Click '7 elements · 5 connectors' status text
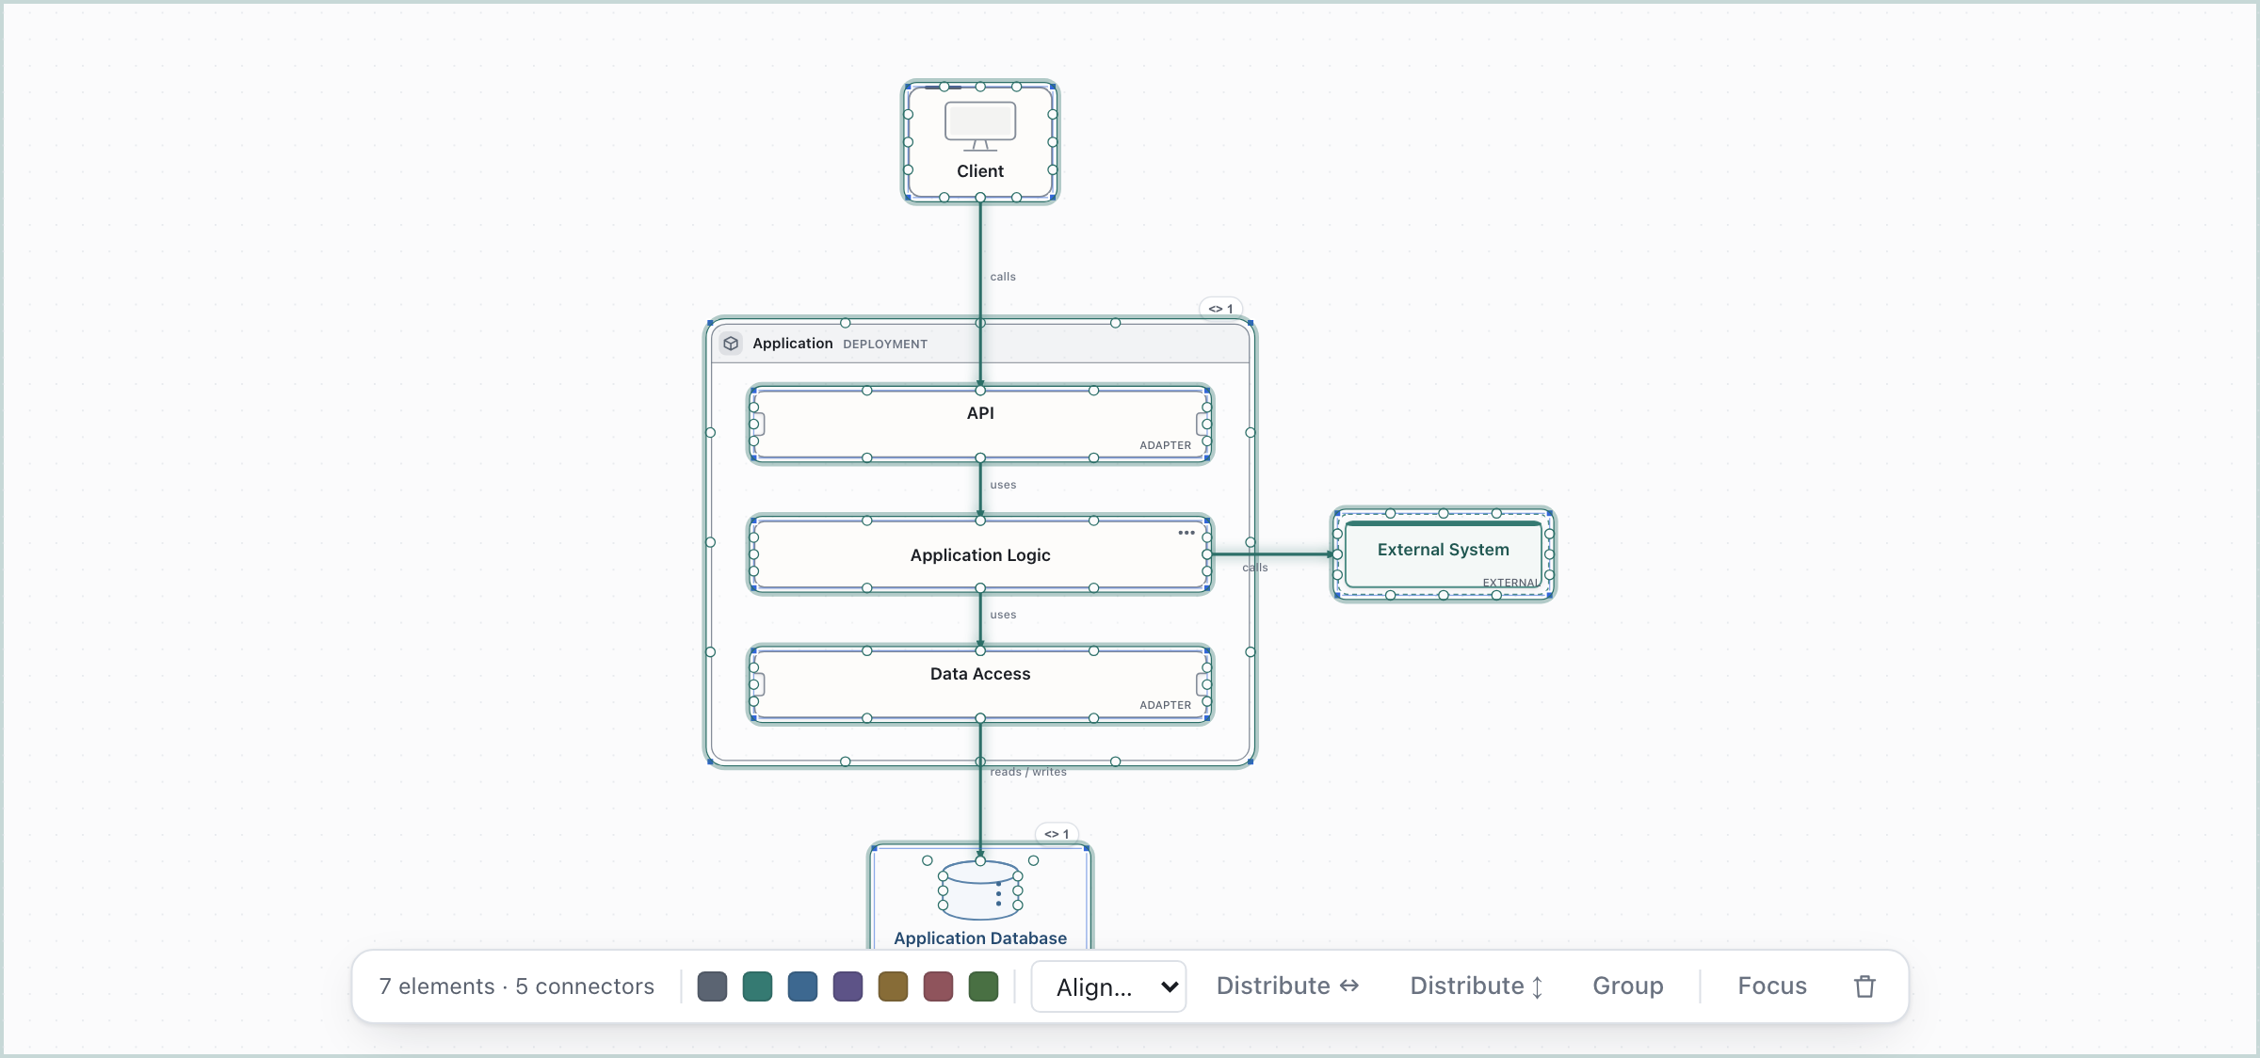The width and height of the screenshot is (2260, 1058). (516, 986)
